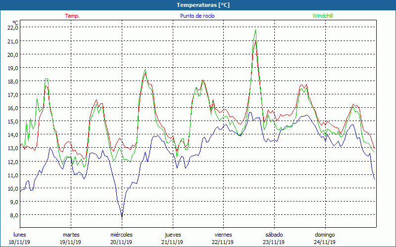The width and height of the screenshot is (396, 247).
Task: Click the 'sábado' day label
Action: [274, 235]
